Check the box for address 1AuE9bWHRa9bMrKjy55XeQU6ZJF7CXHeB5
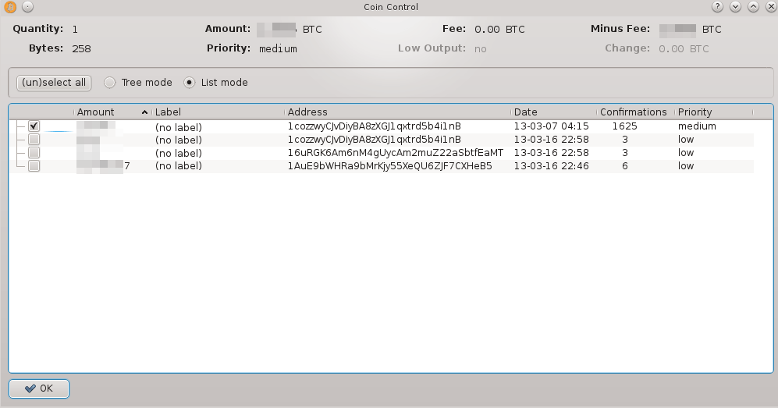The width and height of the screenshot is (778, 408). point(34,166)
